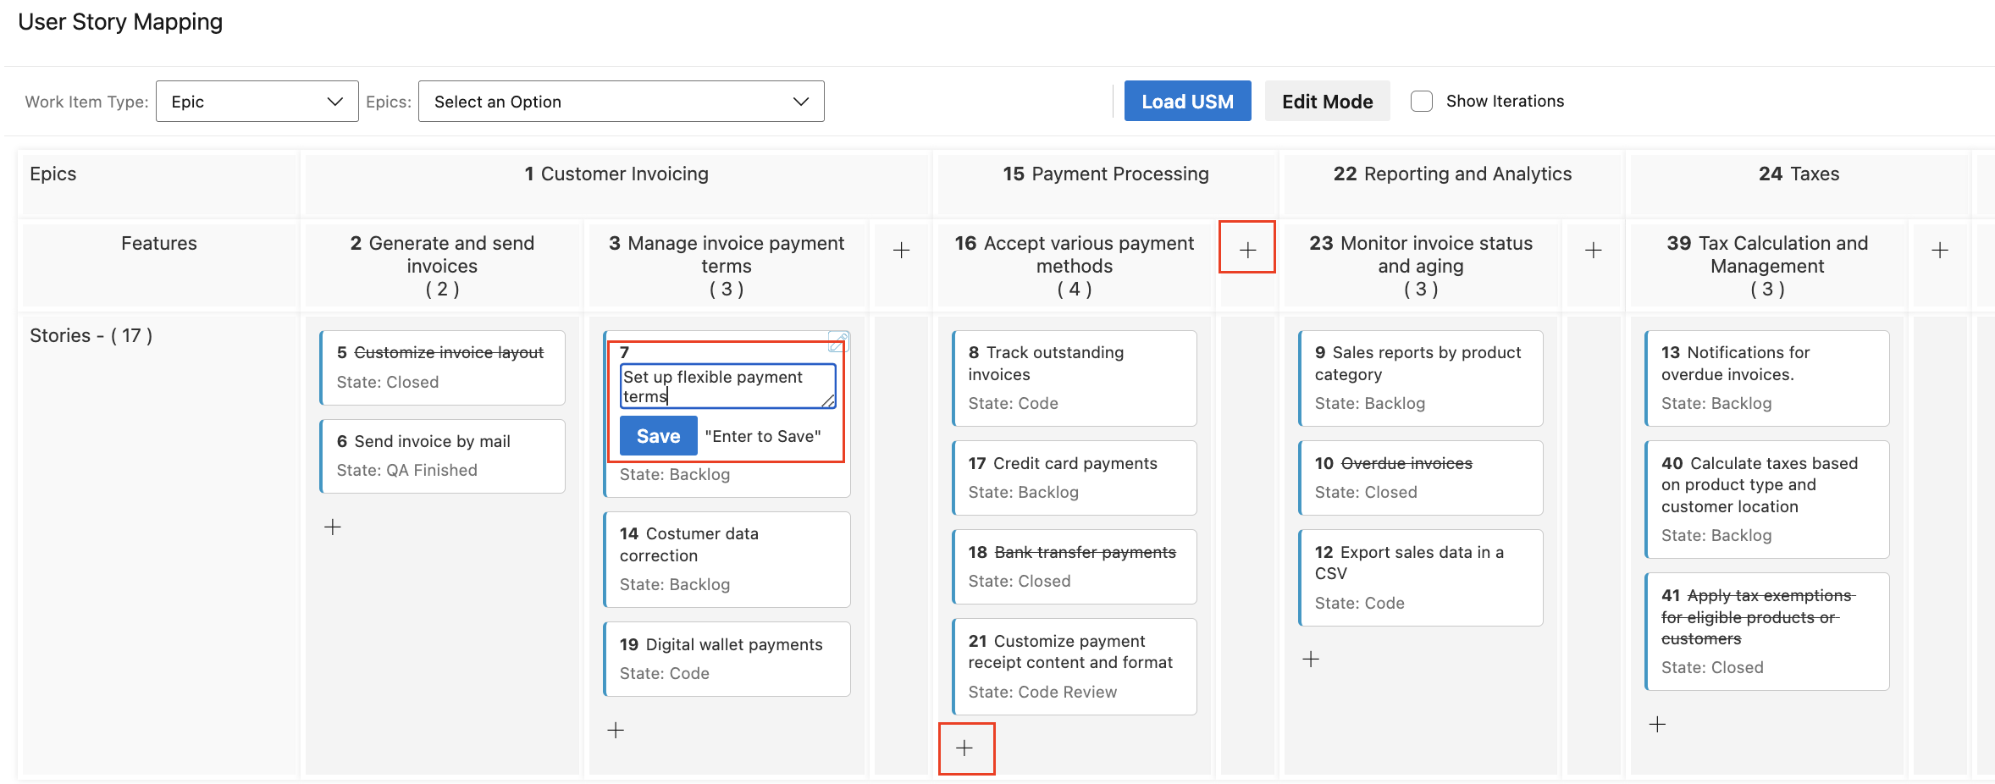Click the Load USM button
Viewport: 1995px width, 784px height.
(x=1187, y=100)
